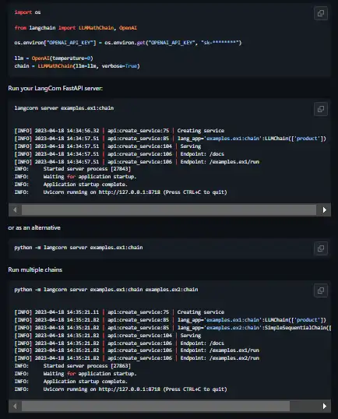This screenshot has height=419, width=338.
Task: Click 'python -m langcorn server examples.ex1:chain' command text
Action: (x=79, y=248)
